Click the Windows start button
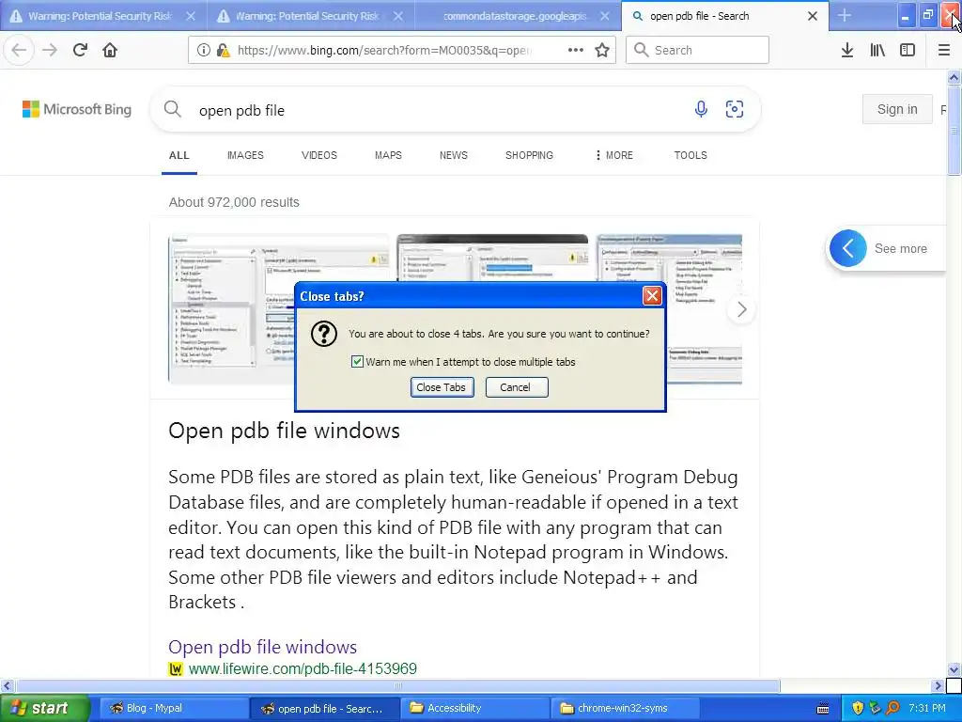Viewport: 962px width, 722px height. [44, 708]
